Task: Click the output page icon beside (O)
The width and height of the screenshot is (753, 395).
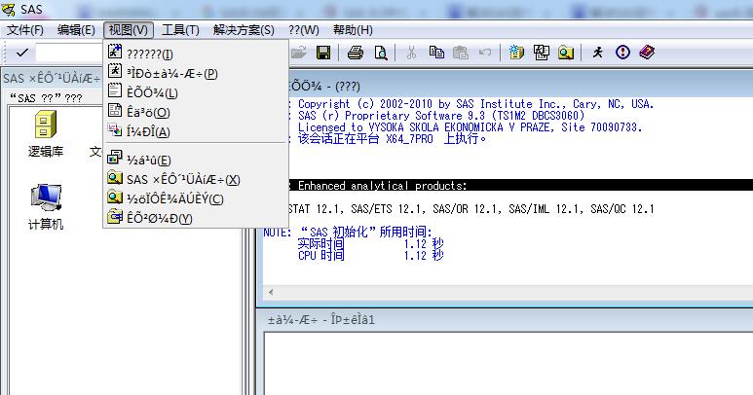Action: pos(115,110)
